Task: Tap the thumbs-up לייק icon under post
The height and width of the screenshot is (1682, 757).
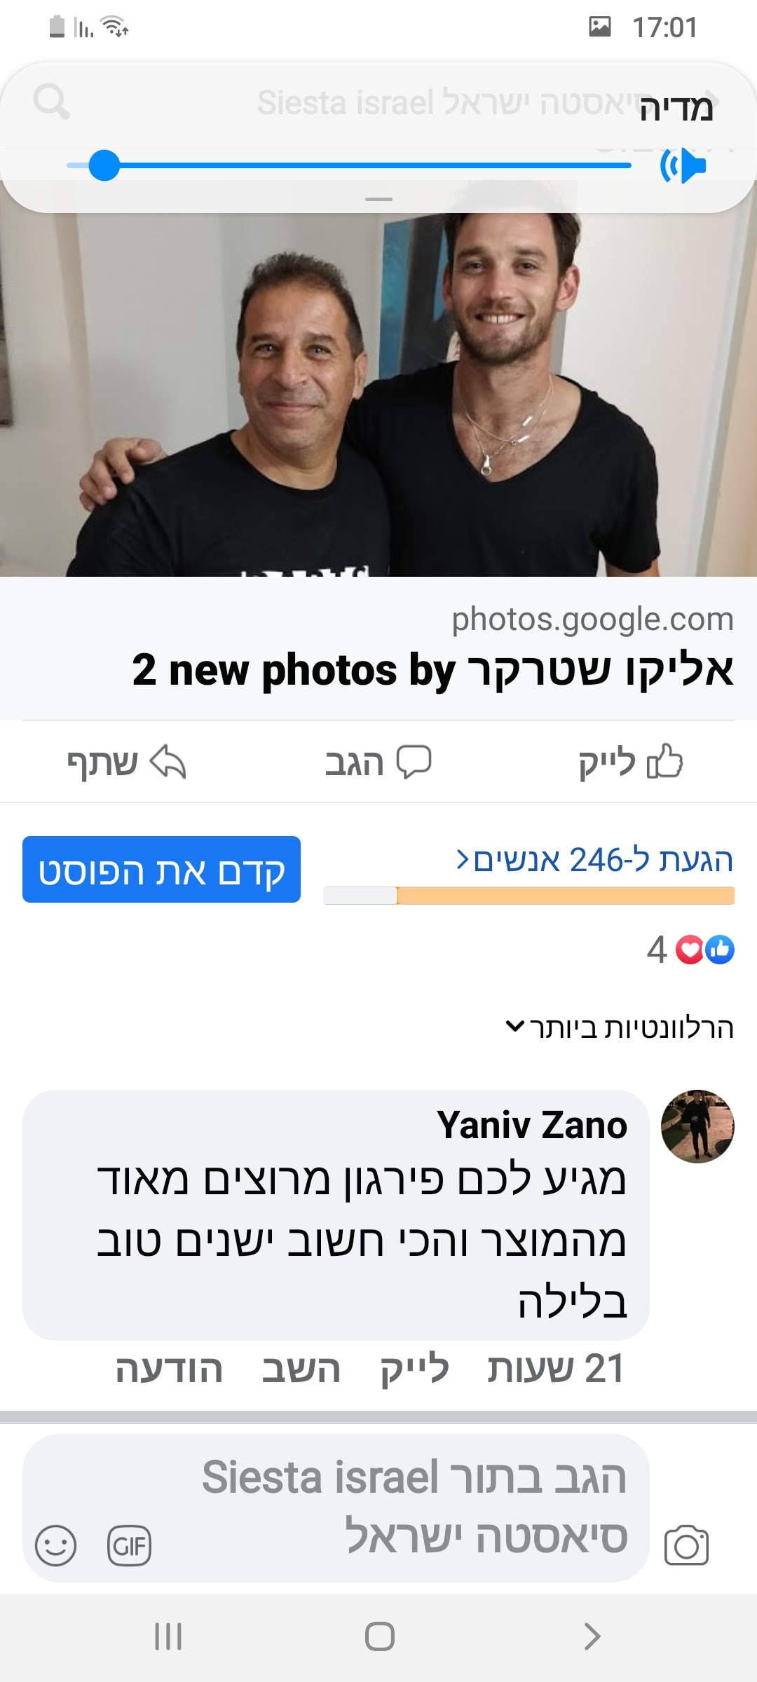Action: click(x=664, y=762)
